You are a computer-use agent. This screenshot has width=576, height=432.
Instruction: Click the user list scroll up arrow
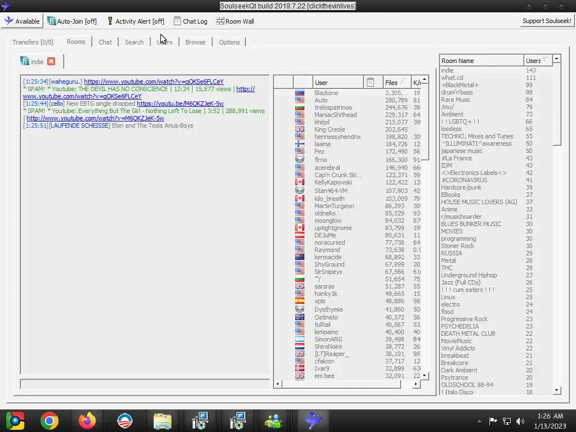point(425,79)
